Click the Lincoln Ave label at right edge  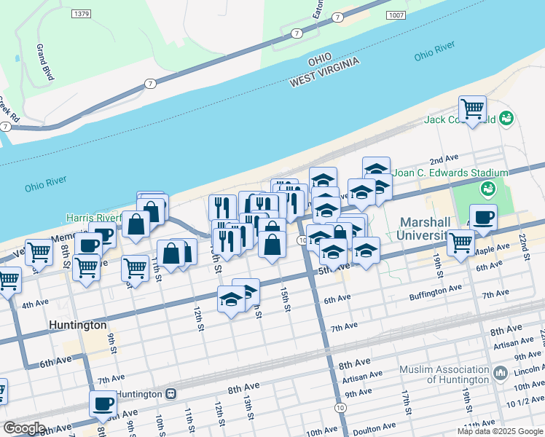click(529, 370)
